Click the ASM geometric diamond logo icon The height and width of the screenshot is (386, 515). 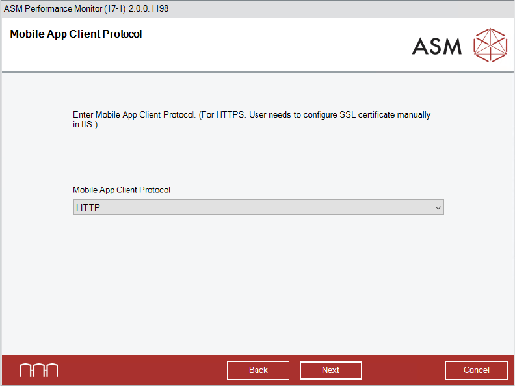(490, 45)
